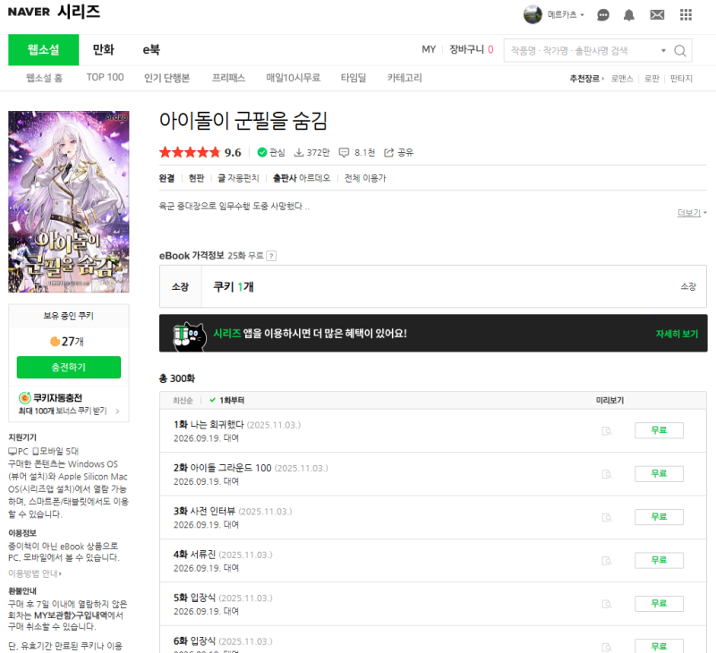The width and height of the screenshot is (716, 653).
Task: Click the Series app mascot banner icon
Action: tap(189, 336)
